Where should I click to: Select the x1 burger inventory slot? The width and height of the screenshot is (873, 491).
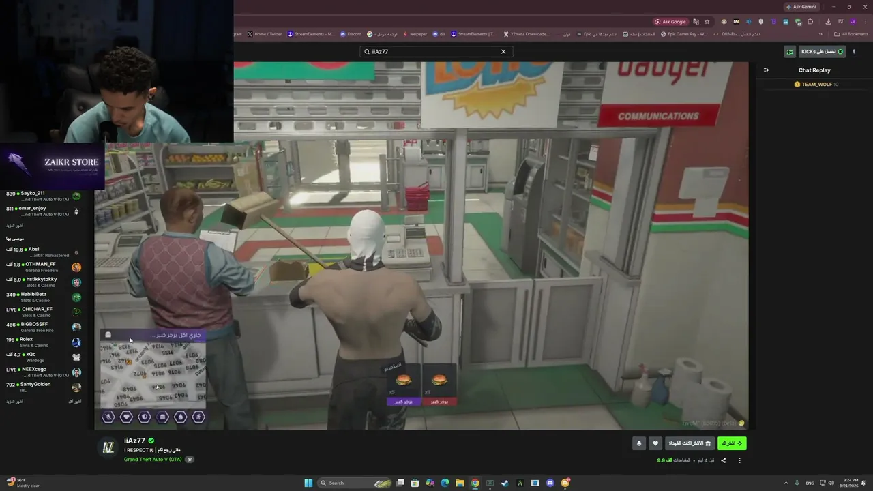(439, 385)
